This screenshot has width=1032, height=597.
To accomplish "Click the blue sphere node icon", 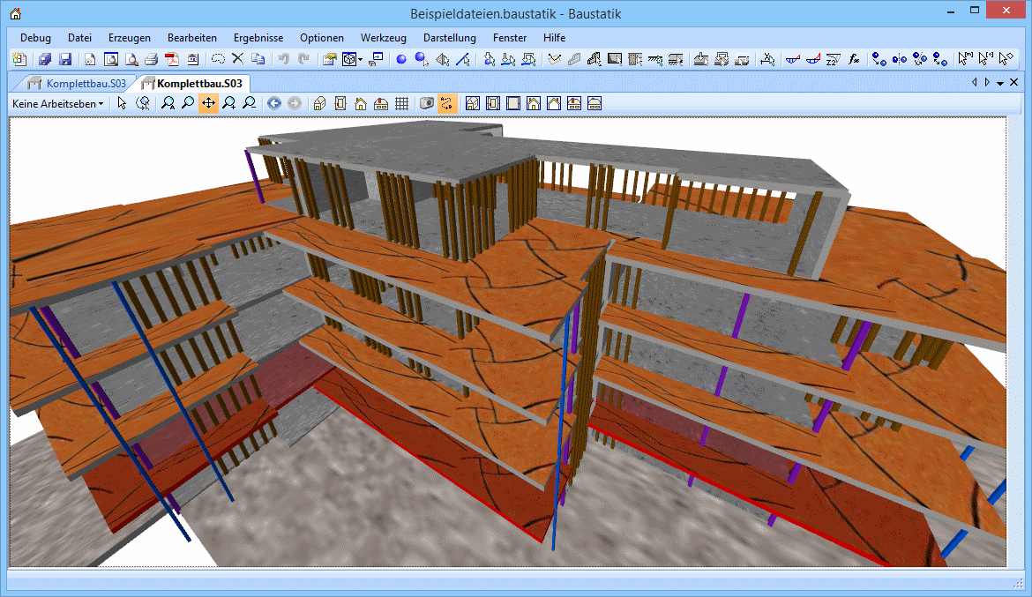I will (x=400, y=60).
